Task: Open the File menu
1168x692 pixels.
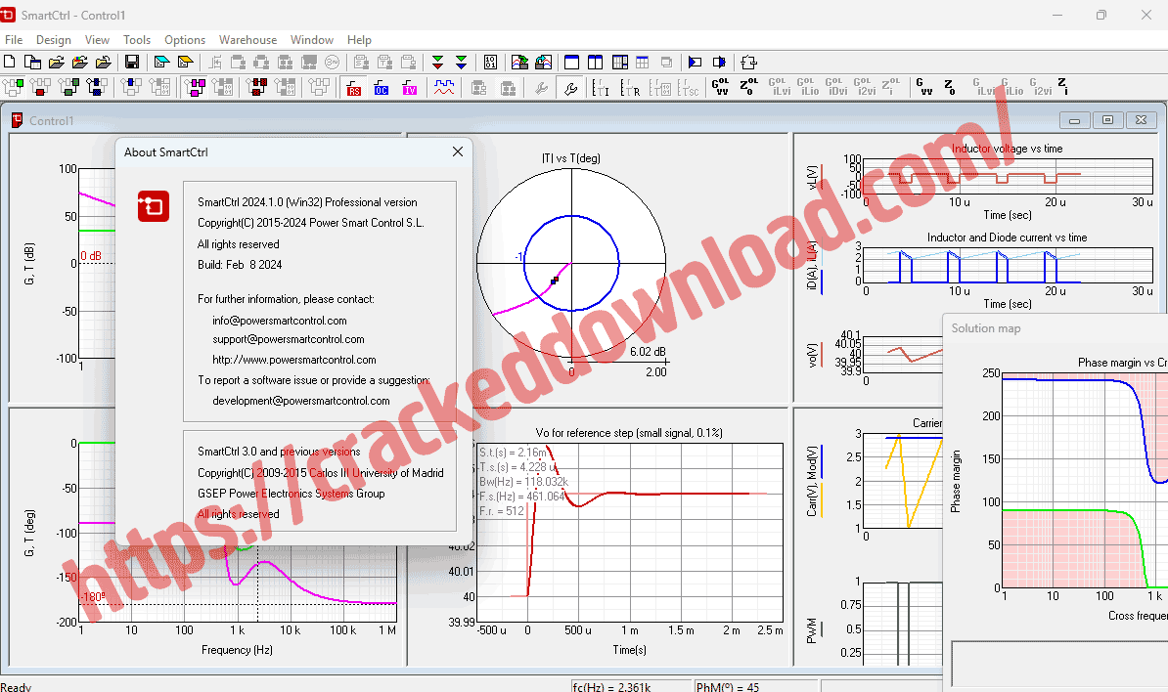Action: pyautogui.click(x=14, y=40)
